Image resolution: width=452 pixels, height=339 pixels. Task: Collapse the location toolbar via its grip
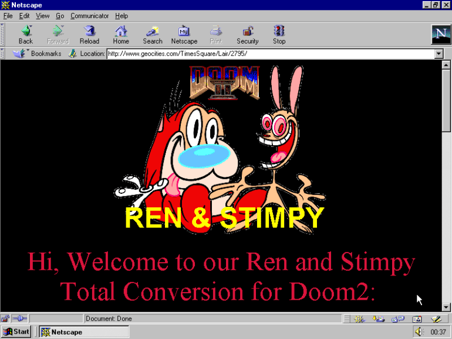[2, 53]
